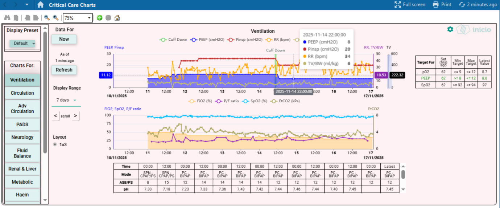Select the 1x3 layout radio button
The height and width of the screenshot is (208, 500).
pos(55,144)
